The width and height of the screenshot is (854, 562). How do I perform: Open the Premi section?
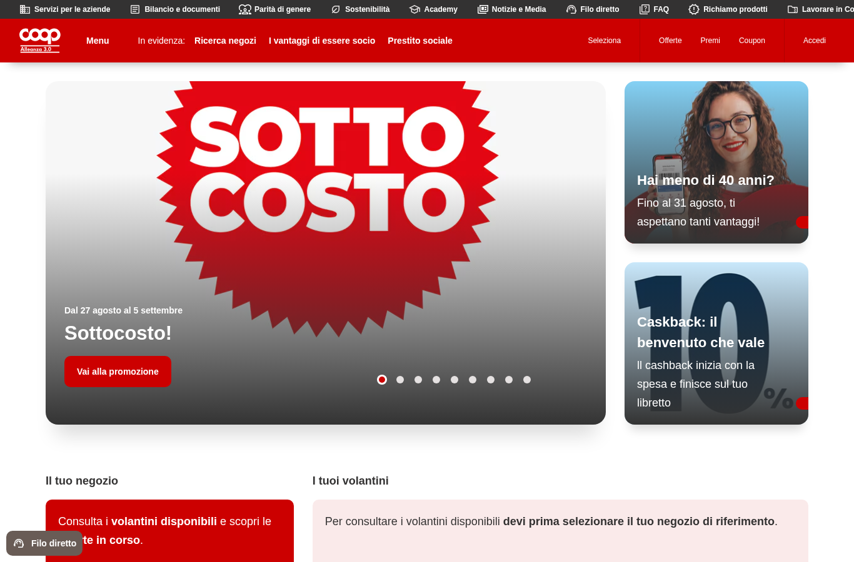(710, 41)
